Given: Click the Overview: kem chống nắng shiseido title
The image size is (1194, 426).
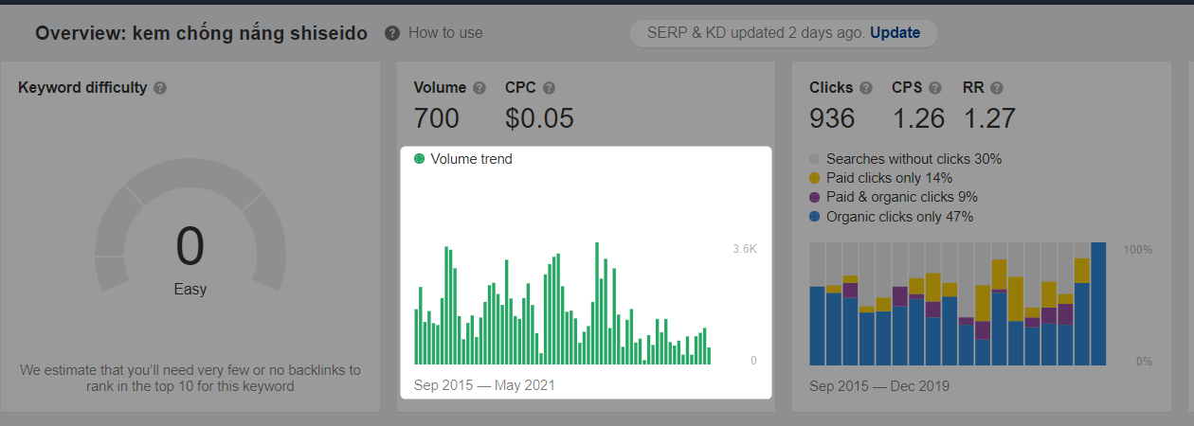Looking at the screenshot, I should (201, 33).
